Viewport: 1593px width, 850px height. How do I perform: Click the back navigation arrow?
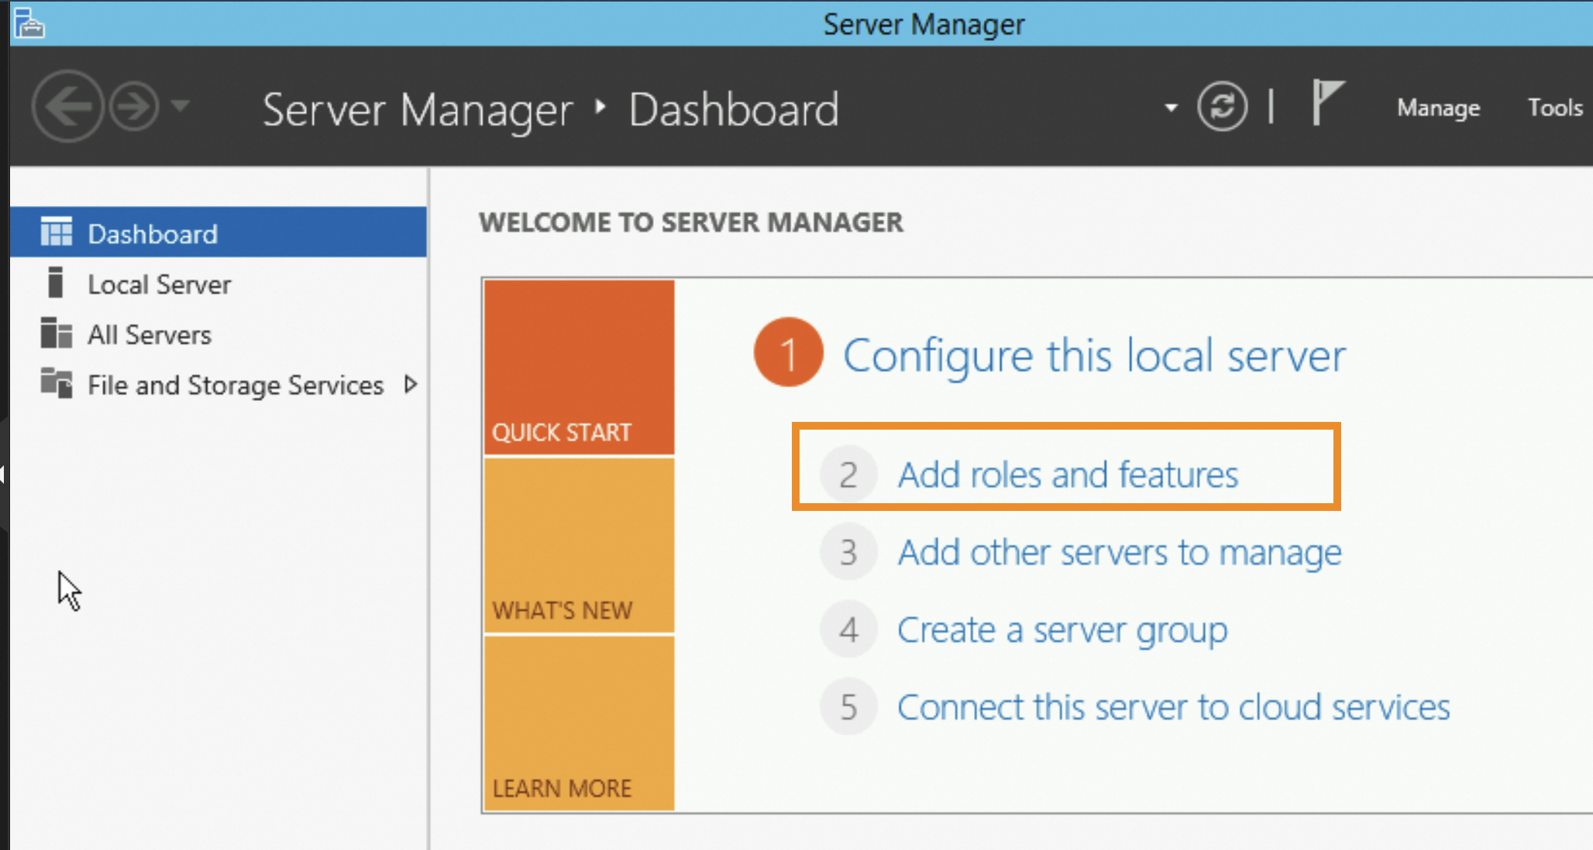[x=67, y=106]
